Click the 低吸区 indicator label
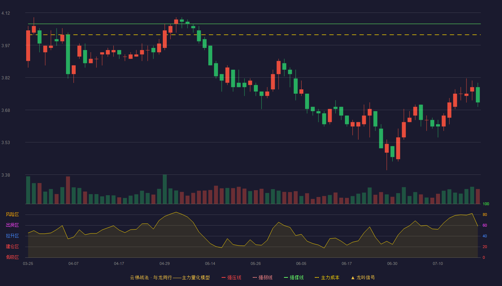 (x=12, y=257)
